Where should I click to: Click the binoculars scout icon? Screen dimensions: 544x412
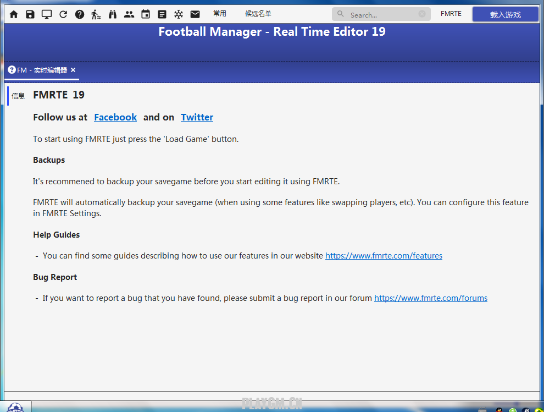point(113,14)
